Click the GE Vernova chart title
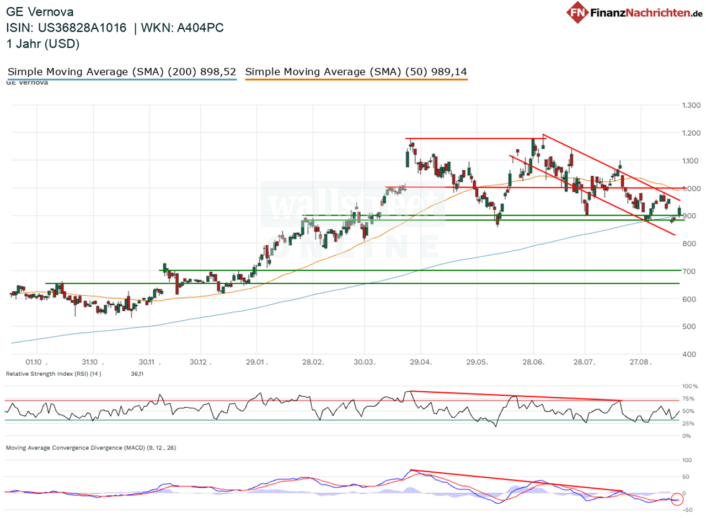 click(x=40, y=12)
